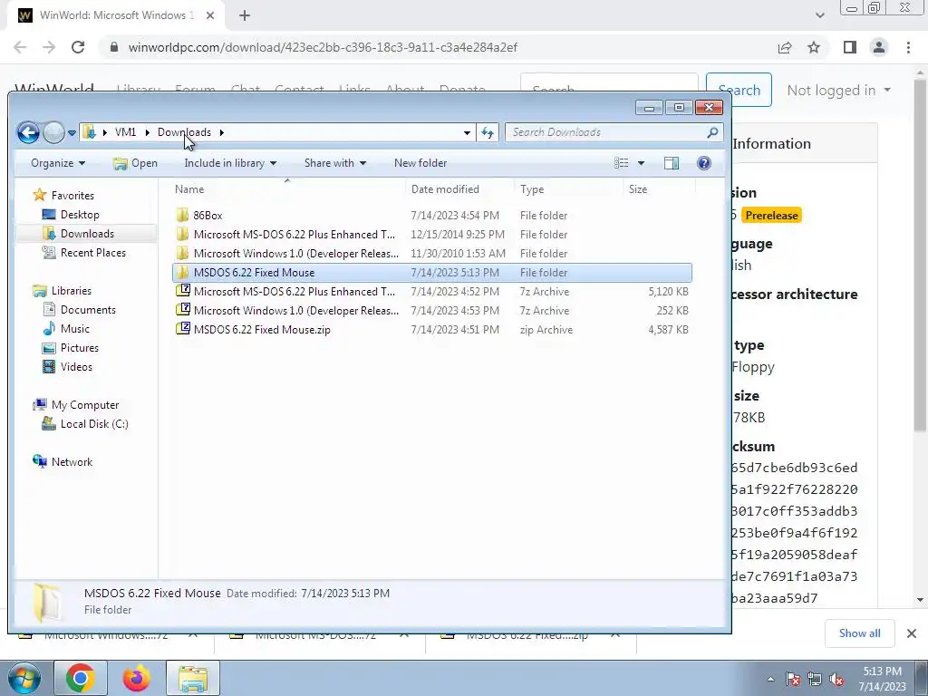Image resolution: width=928 pixels, height=696 pixels.
Task: Click the VM1 breadcrumb in address bar
Action: tap(125, 132)
